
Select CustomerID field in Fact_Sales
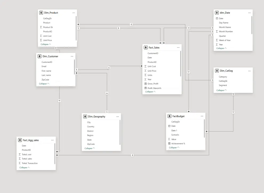[153, 53]
